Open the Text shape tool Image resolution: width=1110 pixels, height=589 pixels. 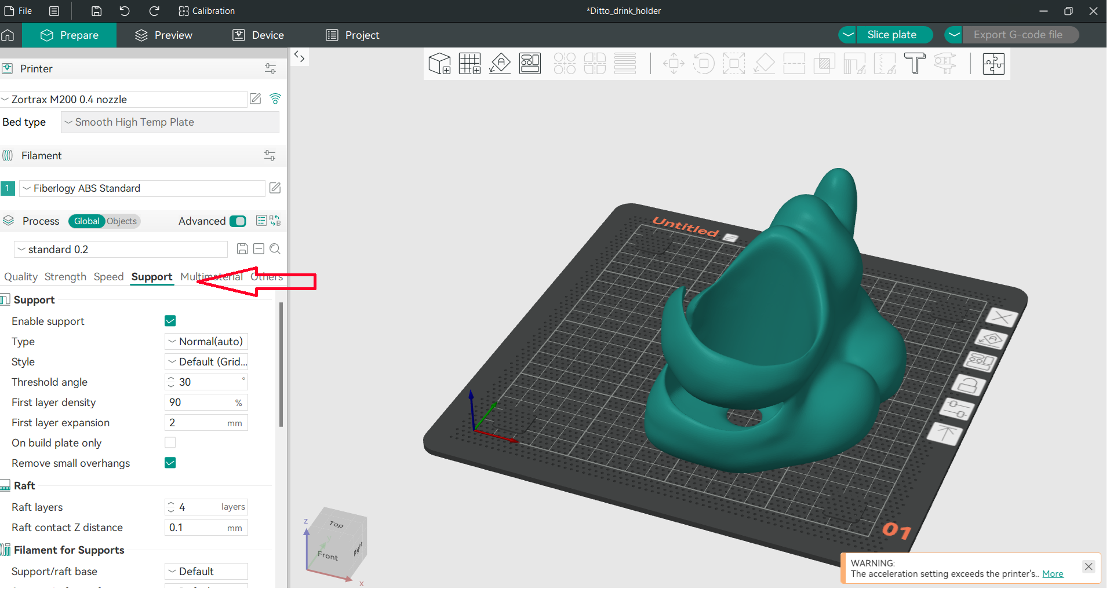tap(915, 63)
